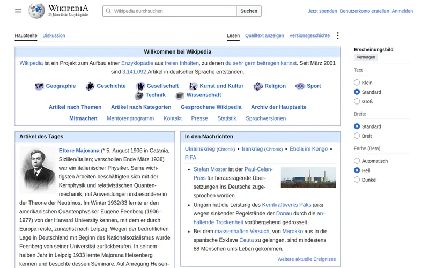429x268 pixels.
Task: Open the Diskussion tab
Action: 54,35
